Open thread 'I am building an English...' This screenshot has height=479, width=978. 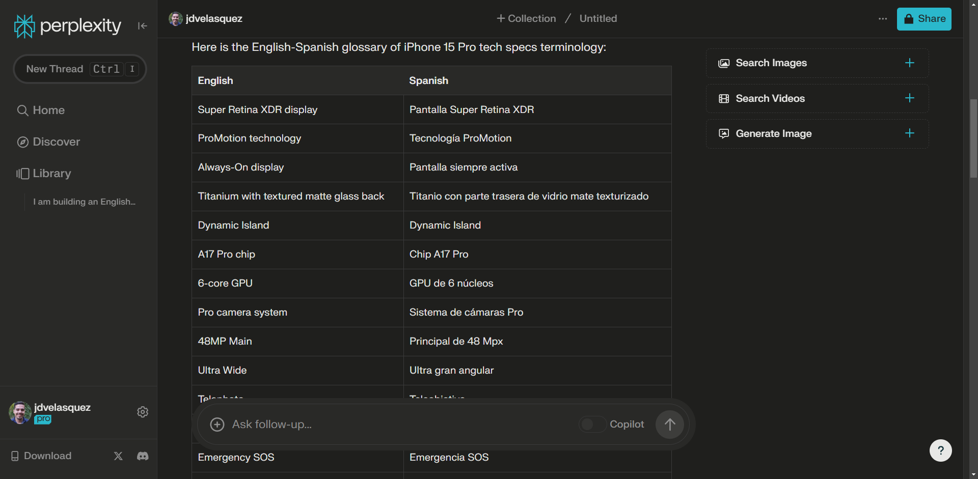point(85,202)
